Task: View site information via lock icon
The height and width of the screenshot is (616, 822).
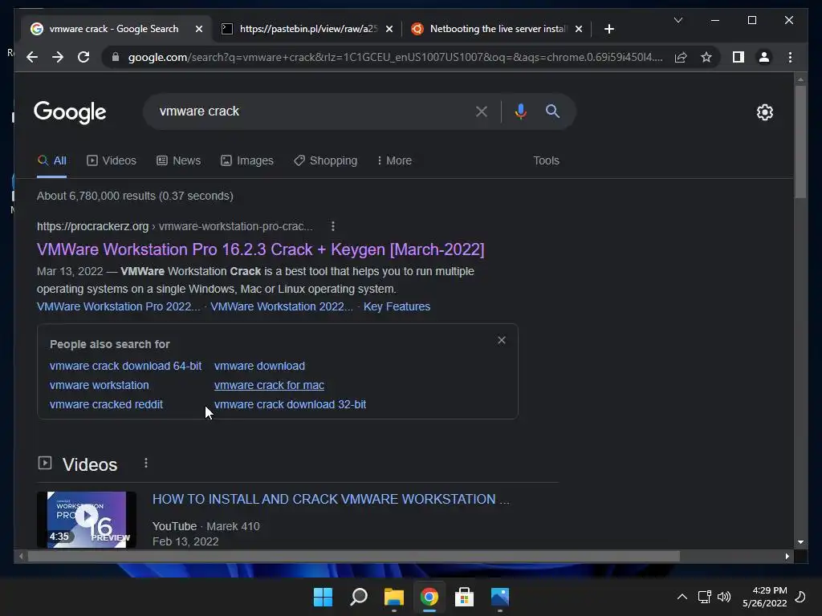Action: pos(116,57)
